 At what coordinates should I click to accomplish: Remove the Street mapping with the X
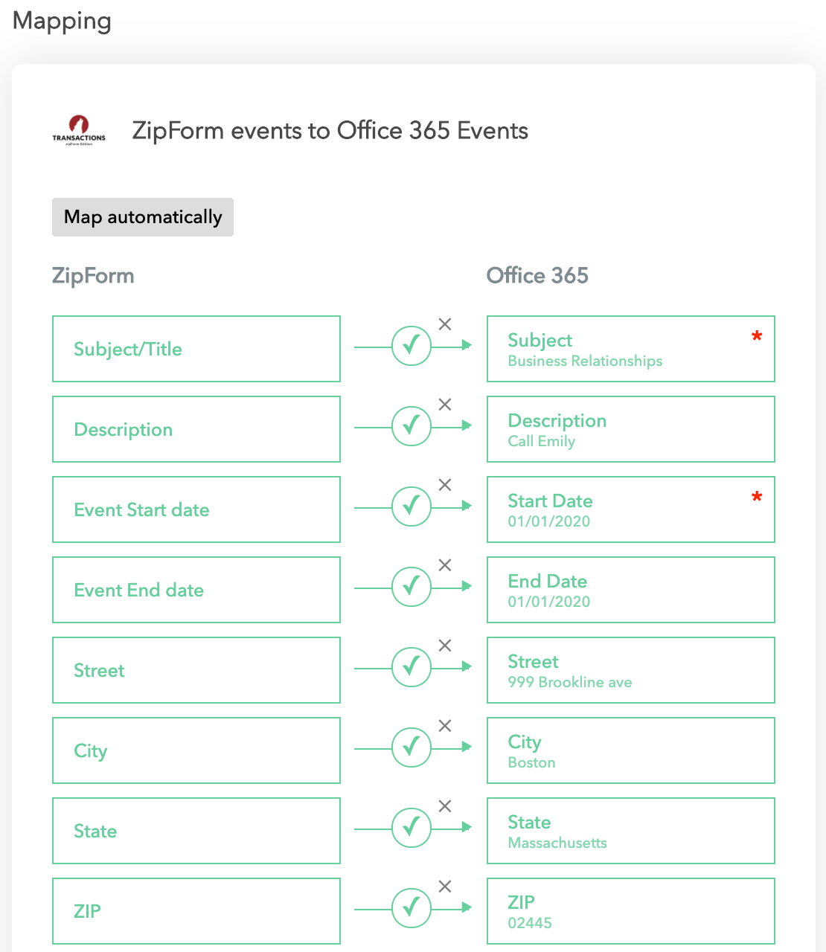[x=445, y=646]
